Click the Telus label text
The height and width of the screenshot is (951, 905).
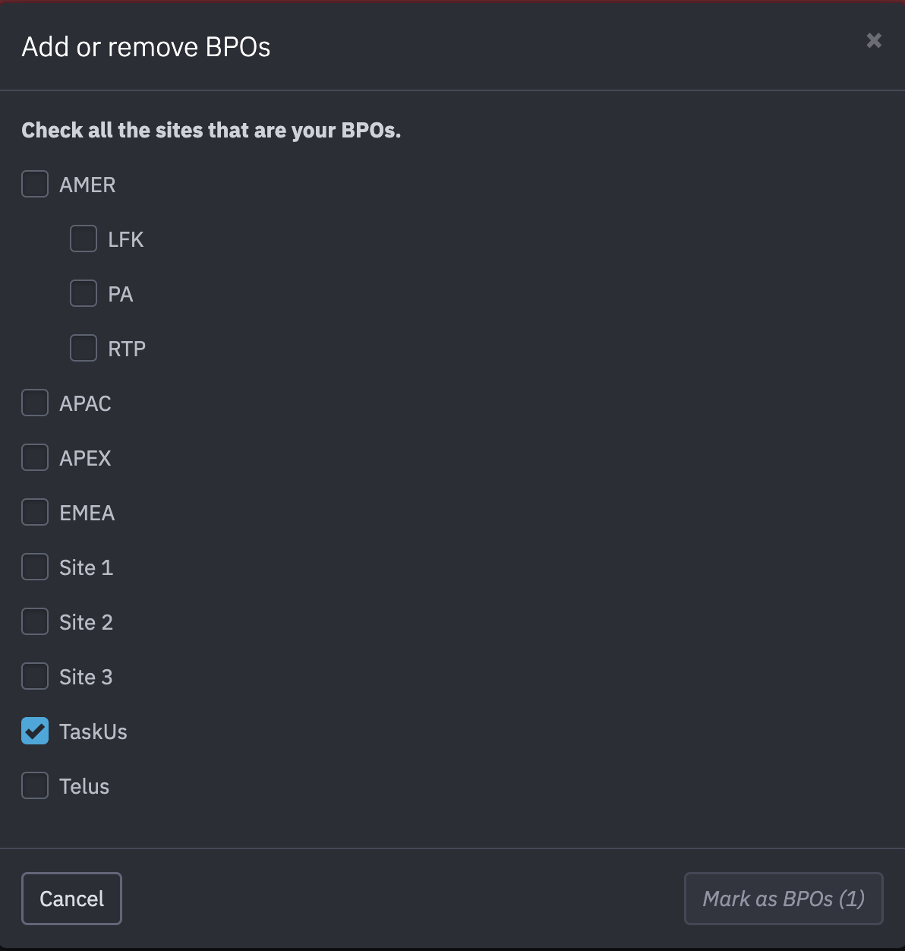point(84,785)
